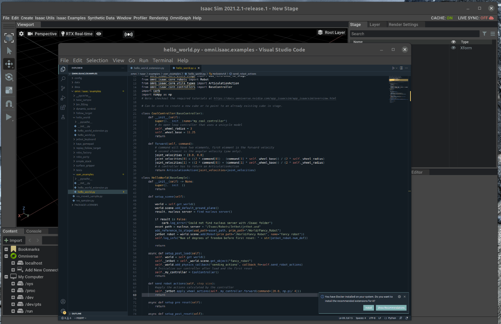Click the LIVE SYNC: OFF toggle
Screen dimensions: 501x324
[x=476, y=18]
